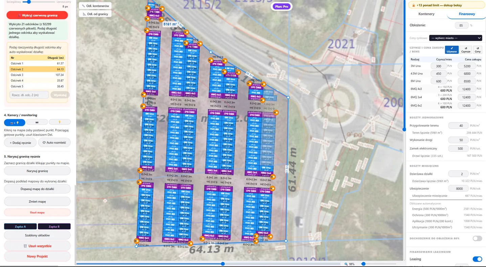Move the map horizontal scrollbar handle
The width and height of the screenshot is (486, 267).
(223, 264)
